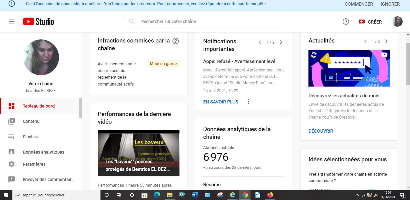The image size is (410, 200).
Task: Open the 'Les baveux' latest video thumbnail
Action: (x=138, y=153)
